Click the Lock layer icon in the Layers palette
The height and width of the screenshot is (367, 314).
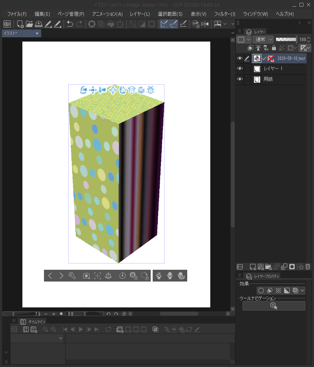click(274, 48)
